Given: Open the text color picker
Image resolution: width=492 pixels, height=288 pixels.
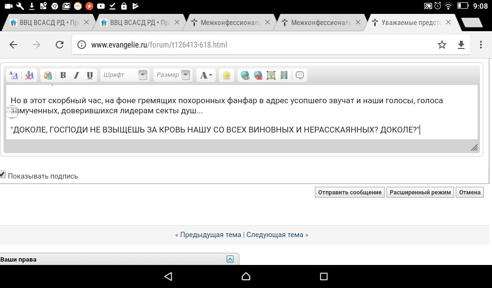Looking at the screenshot, I should coord(206,75).
